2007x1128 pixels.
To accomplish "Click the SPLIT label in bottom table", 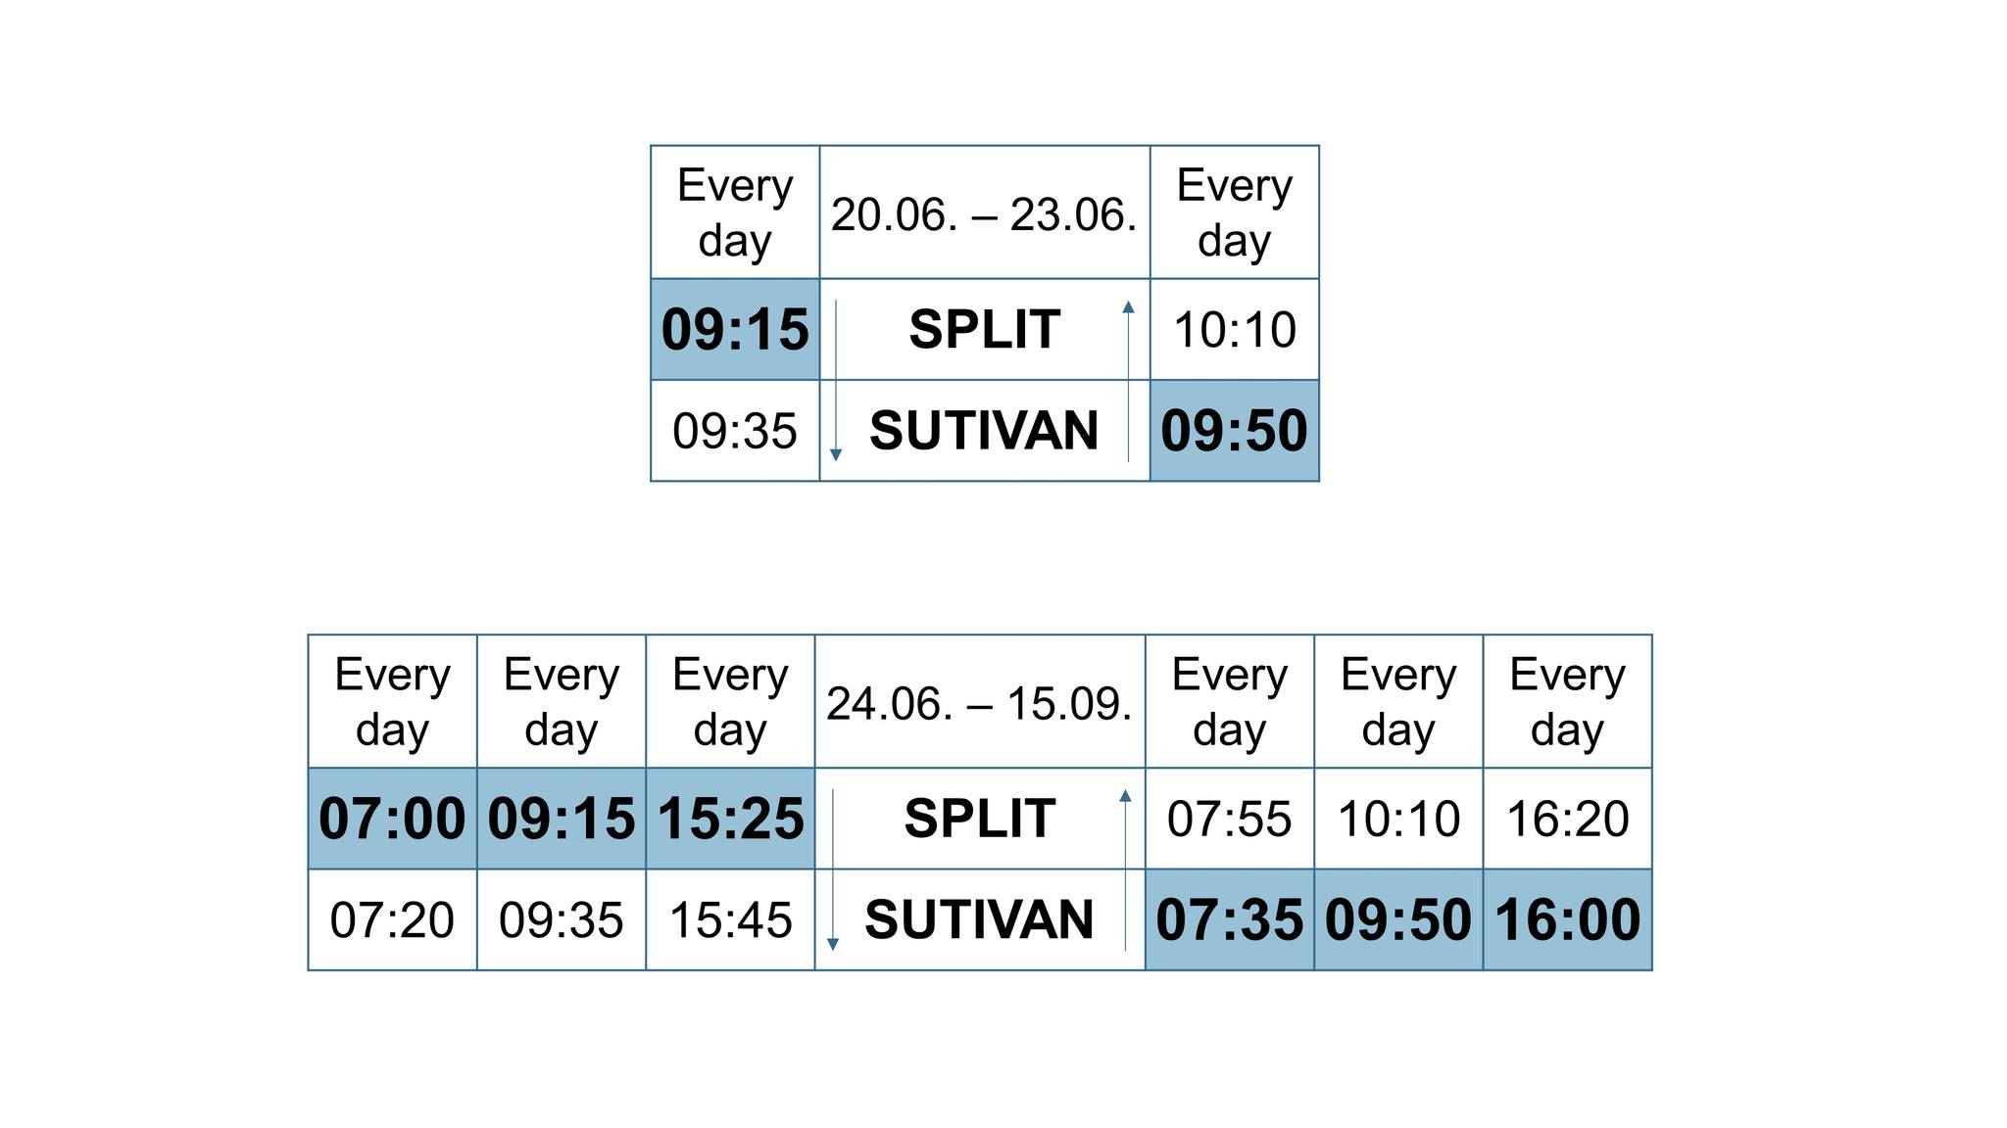I will point(979,819).
